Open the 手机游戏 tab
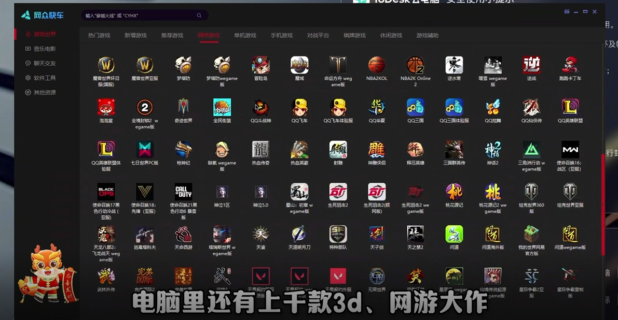This screenshot has height=320, width=618. 282,35
